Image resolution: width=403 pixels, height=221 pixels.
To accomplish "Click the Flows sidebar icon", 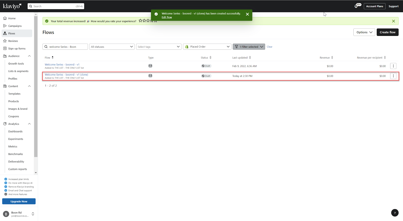I will coord(5,33).
